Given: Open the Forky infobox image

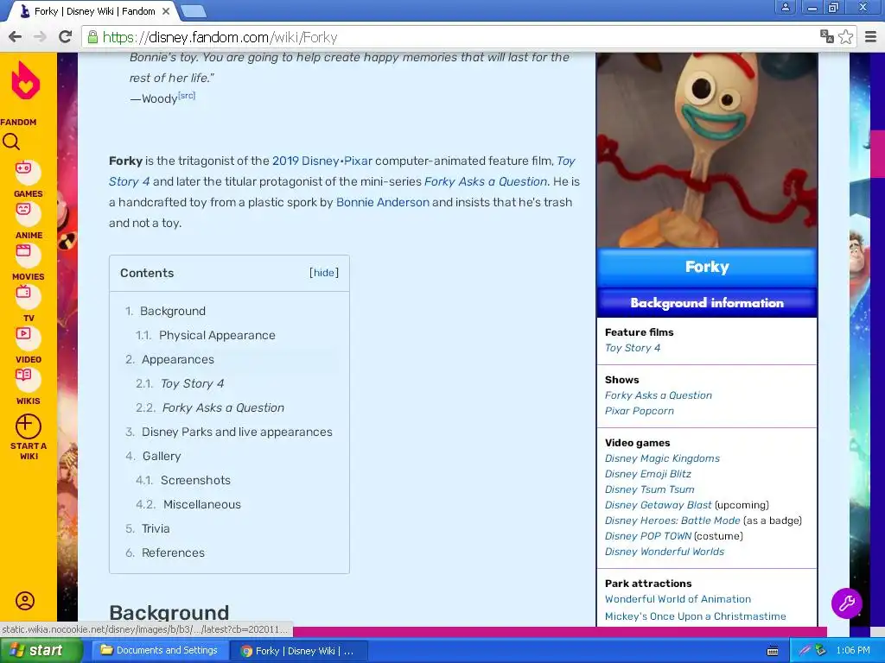Looking at the screenshot, I should [x=707, y=150].
